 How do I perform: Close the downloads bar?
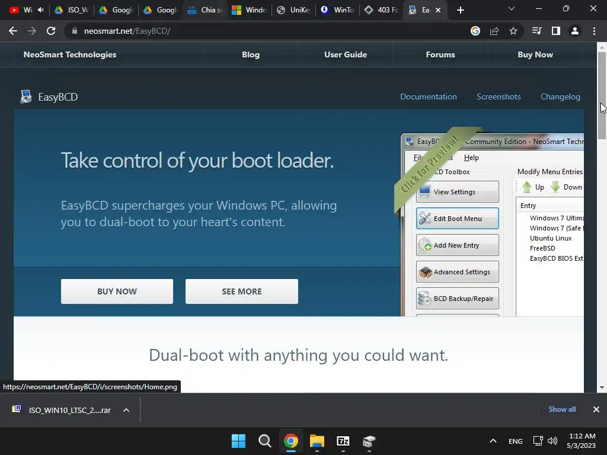tap(596, 409)
